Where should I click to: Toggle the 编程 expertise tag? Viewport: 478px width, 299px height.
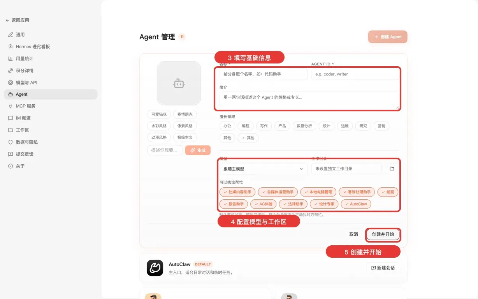click(x=246, y=126)
